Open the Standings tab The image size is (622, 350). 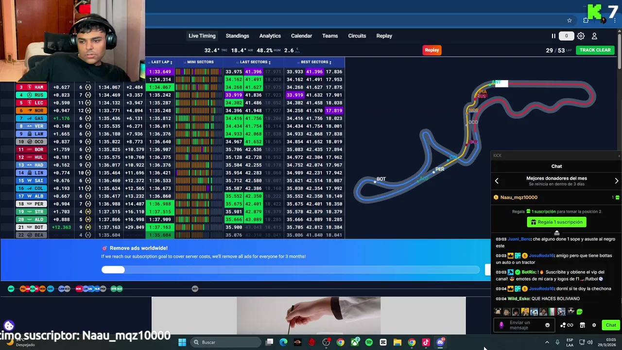(x=237, y=36)
